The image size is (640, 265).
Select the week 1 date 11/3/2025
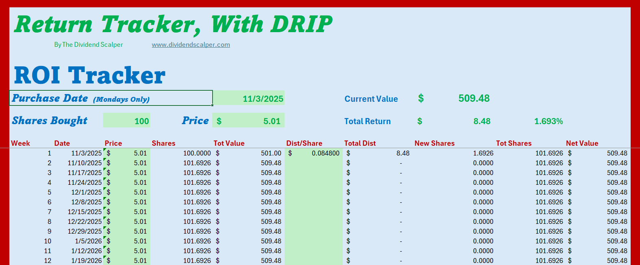coord(86,153)
